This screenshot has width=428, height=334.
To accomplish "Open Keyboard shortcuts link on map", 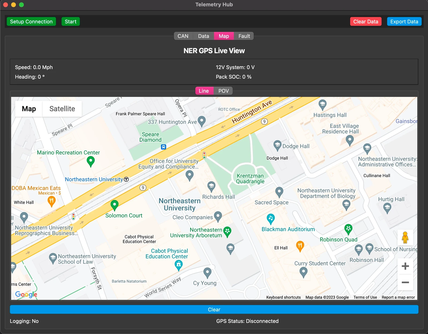I will pos(284,297).
